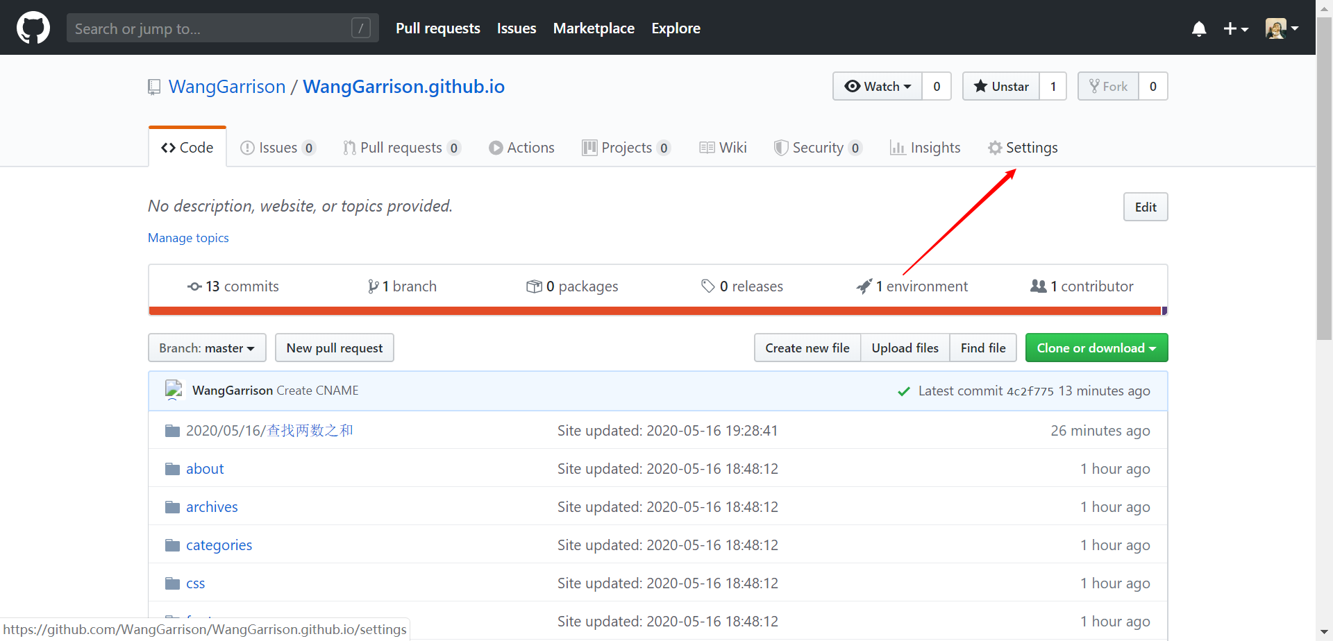Open commit author avatar
The width and height of the screenshot is (1333, 641).
click(x=174, y=390)
